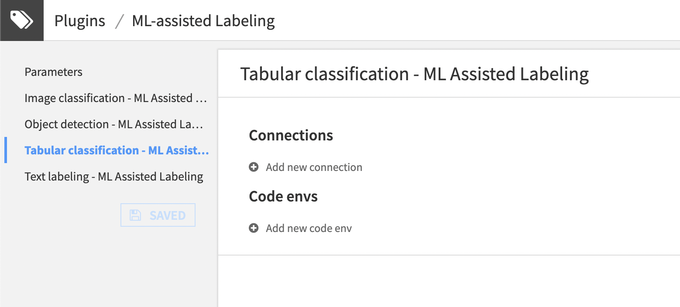Click the tag icon in the top-left corner

pos(22,20)
